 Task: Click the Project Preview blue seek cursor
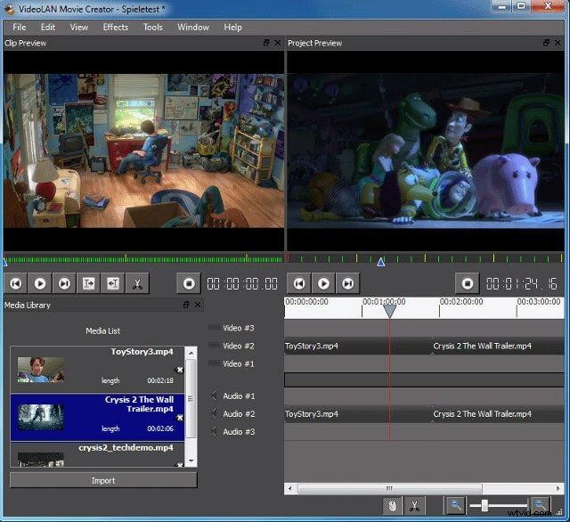[x=380, y=262]
